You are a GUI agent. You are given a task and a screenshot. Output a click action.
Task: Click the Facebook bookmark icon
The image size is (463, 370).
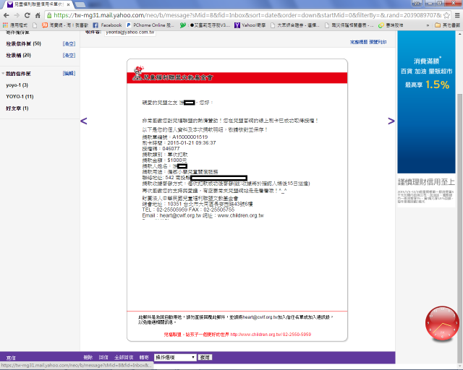coord(96,25)
